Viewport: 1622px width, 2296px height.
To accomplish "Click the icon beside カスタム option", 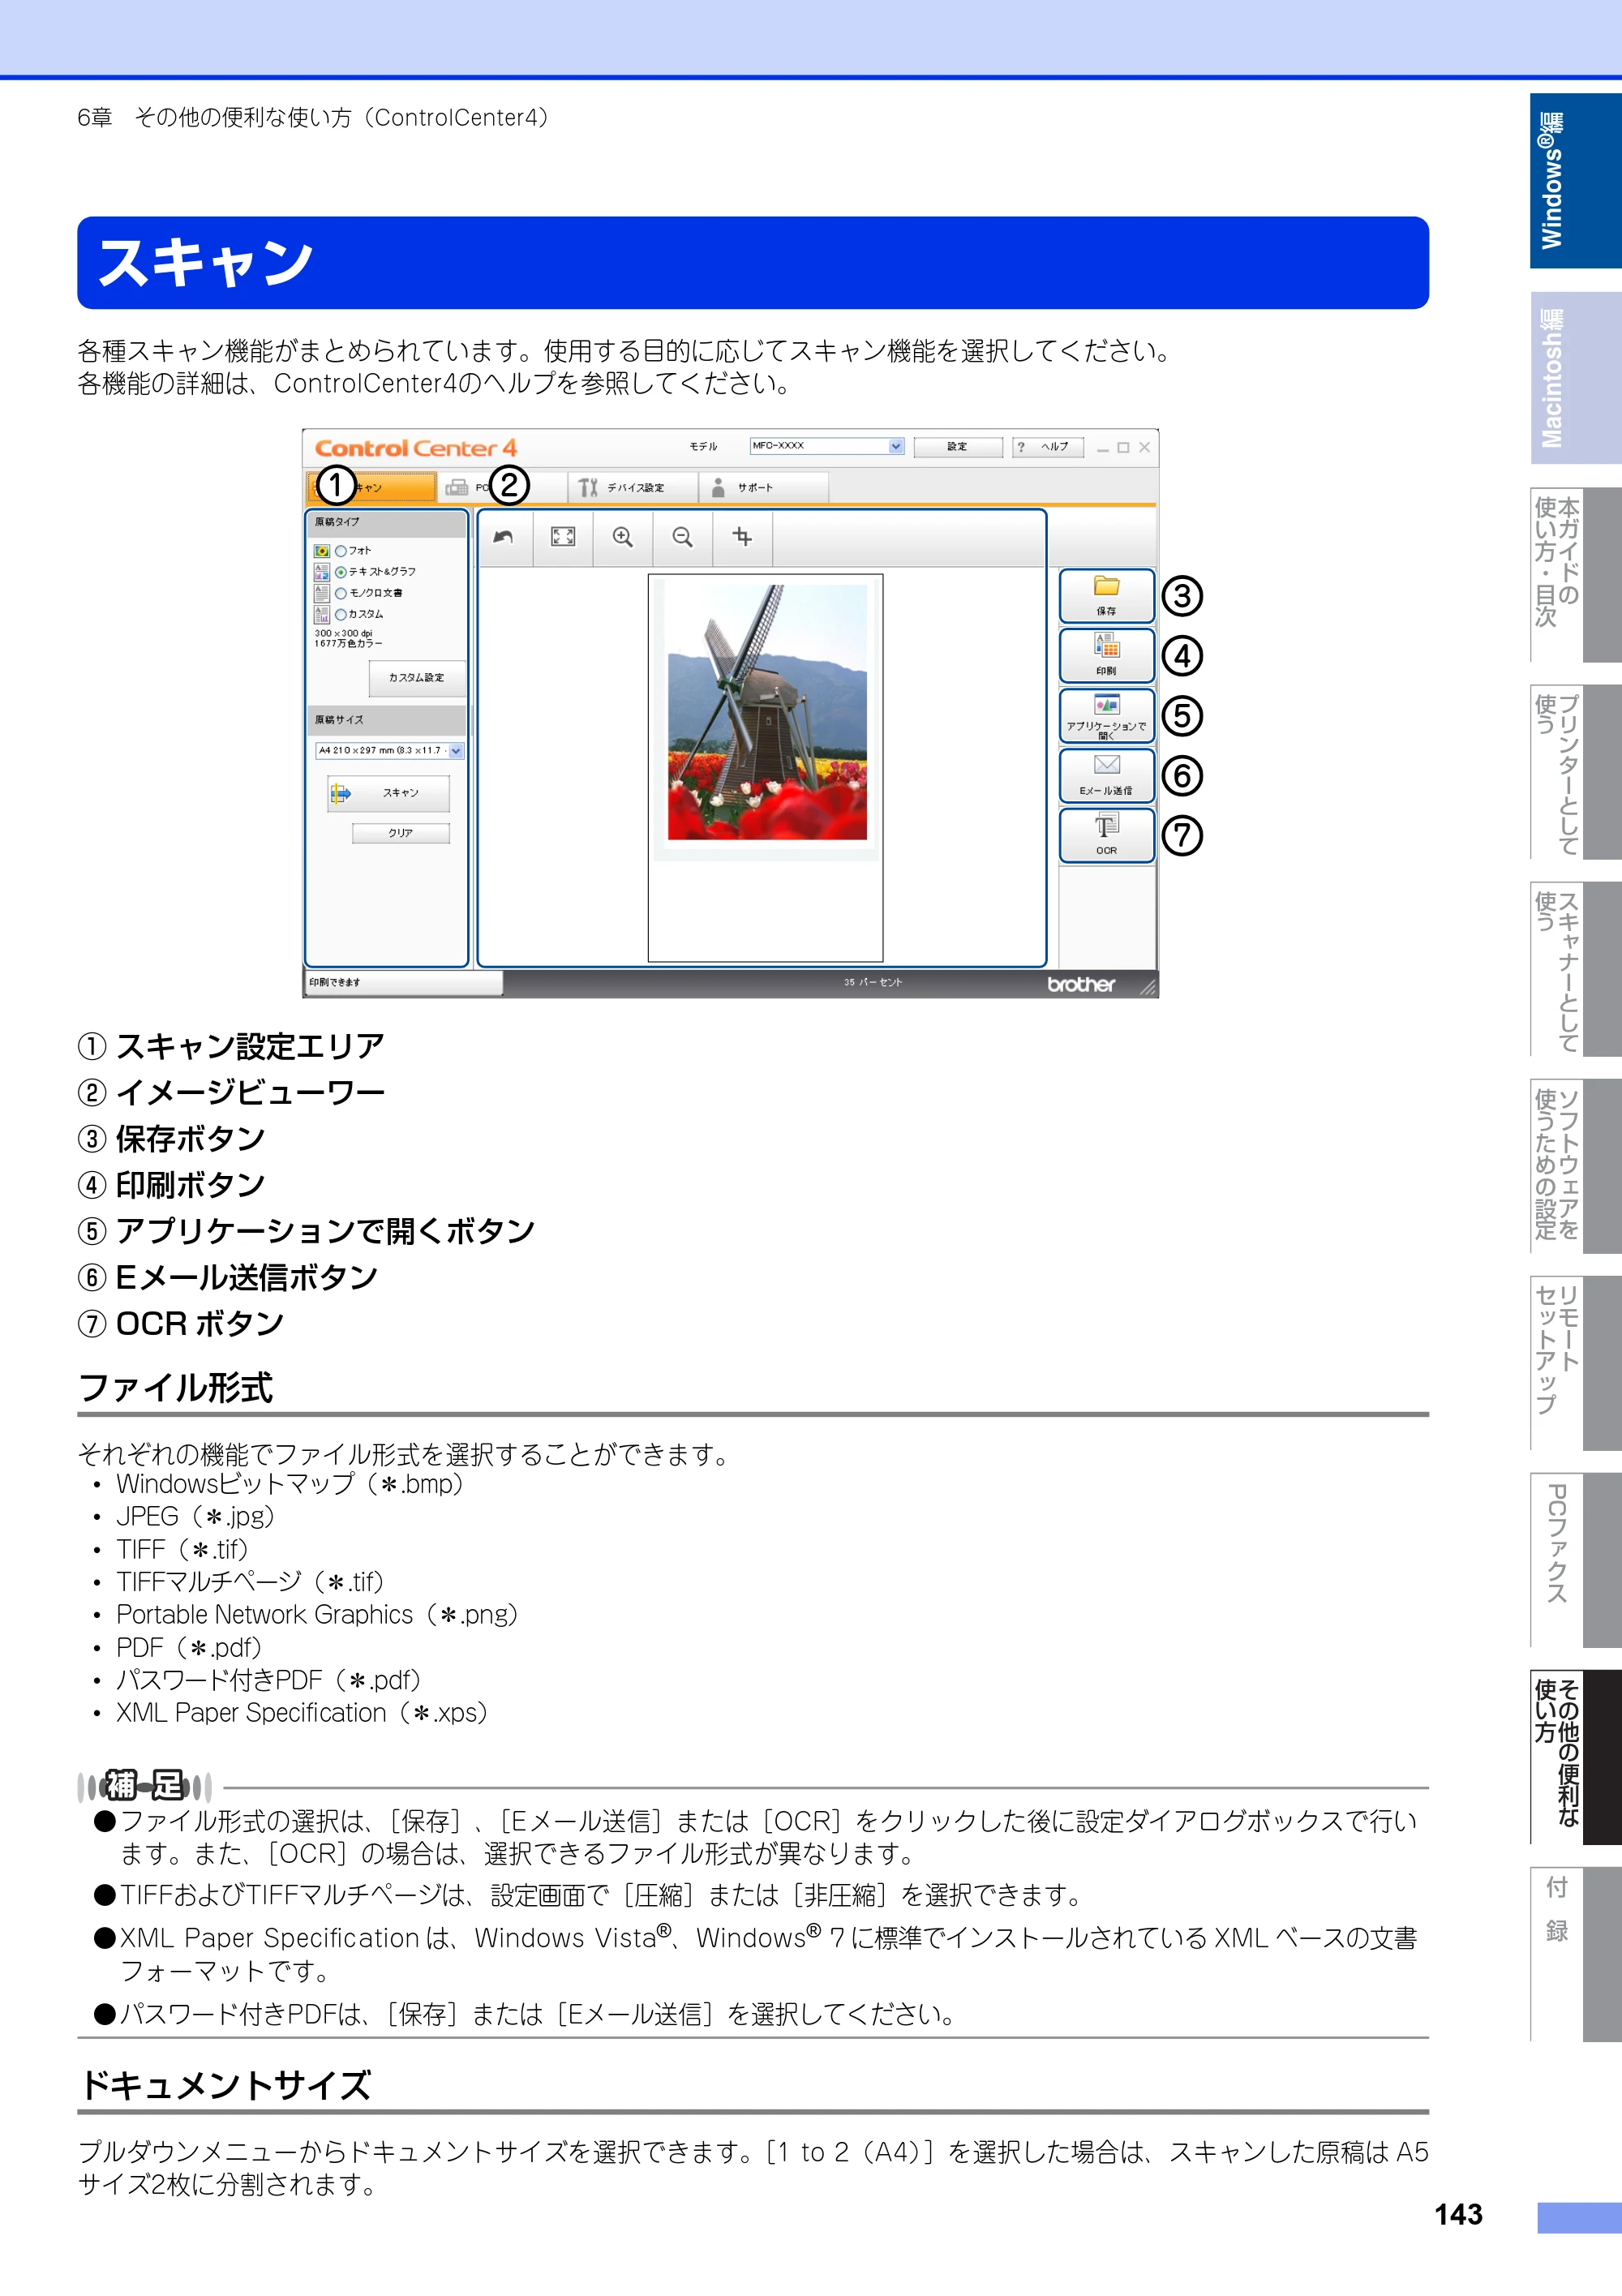I will coord(321,614).
